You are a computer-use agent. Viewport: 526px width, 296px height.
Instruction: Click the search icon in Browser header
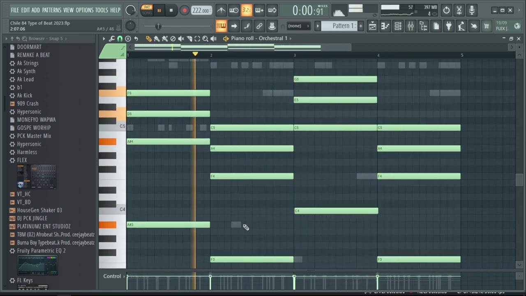[x=25, y=39]
